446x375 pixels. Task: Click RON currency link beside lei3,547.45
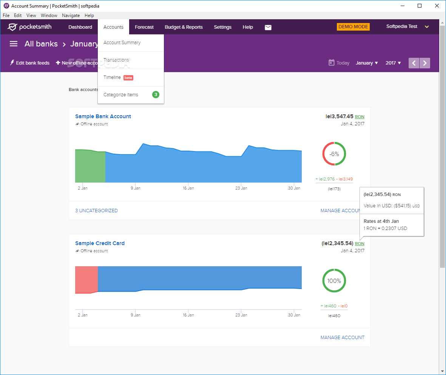(360, 117)
